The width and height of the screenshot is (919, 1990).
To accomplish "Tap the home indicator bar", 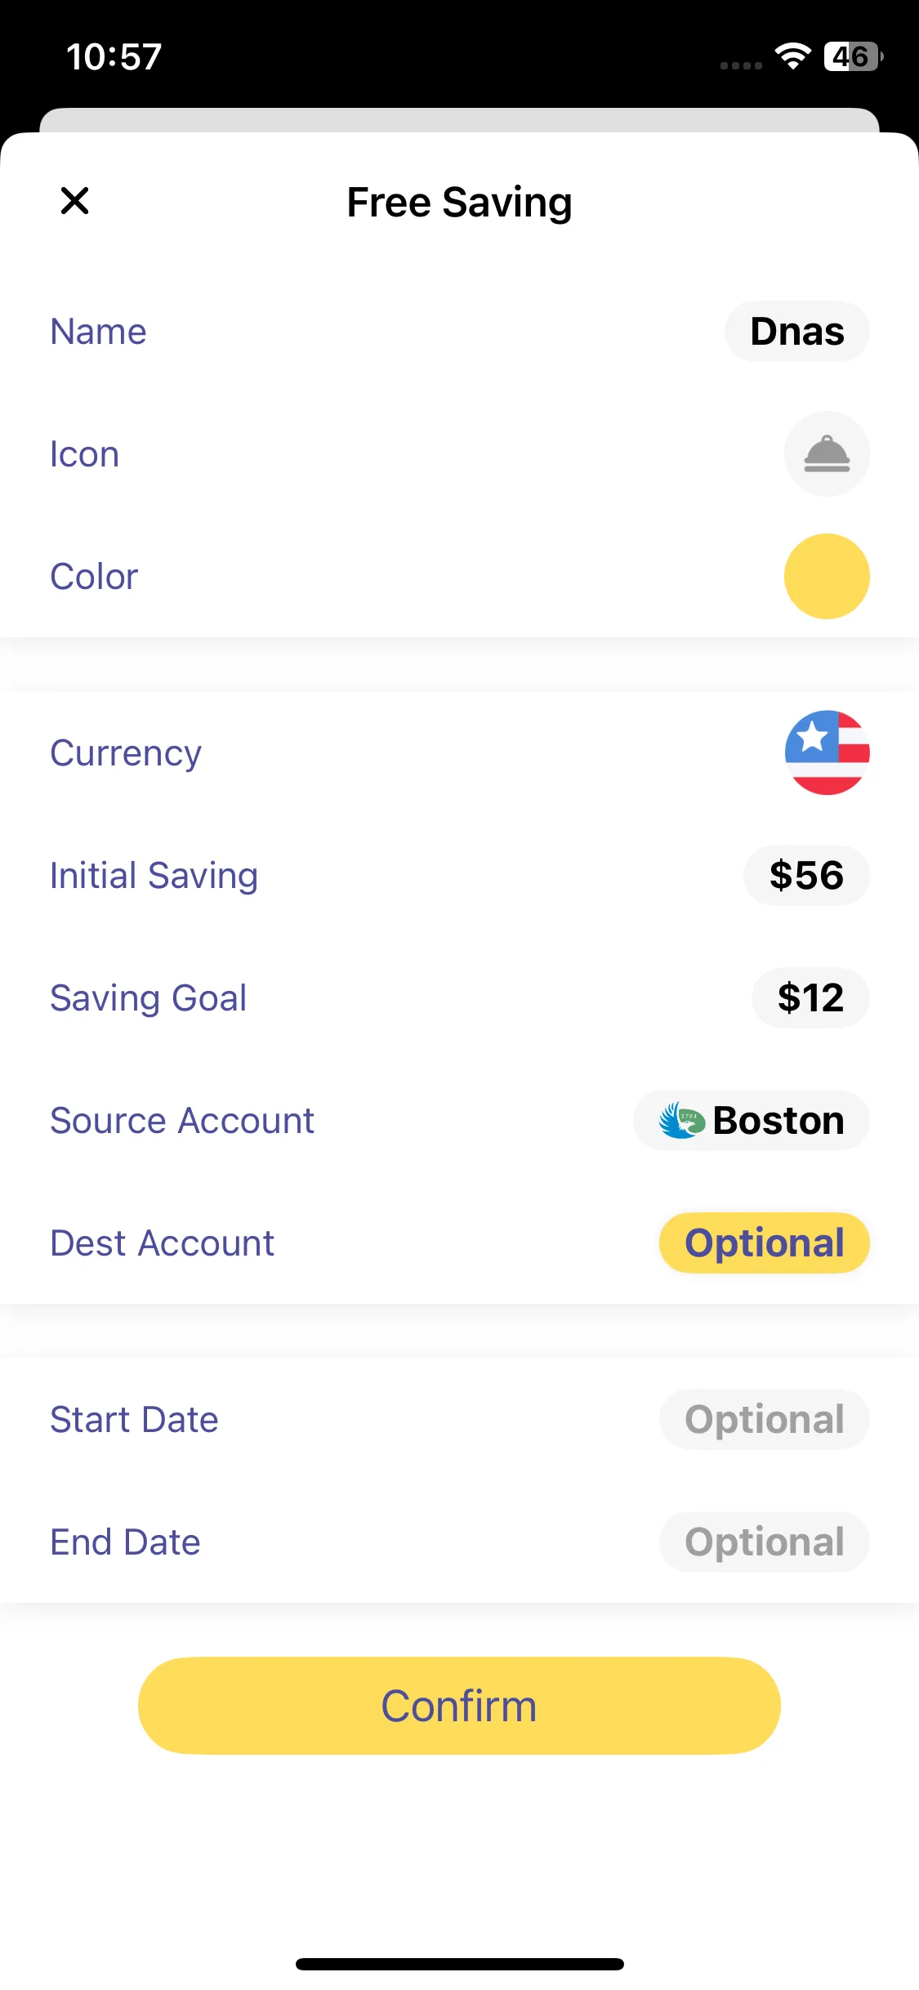I will point(459,1964).
